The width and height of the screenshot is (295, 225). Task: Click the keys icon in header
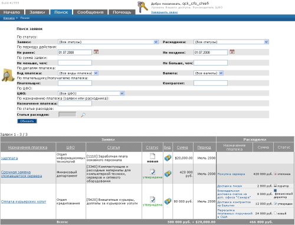pos(143,7)
